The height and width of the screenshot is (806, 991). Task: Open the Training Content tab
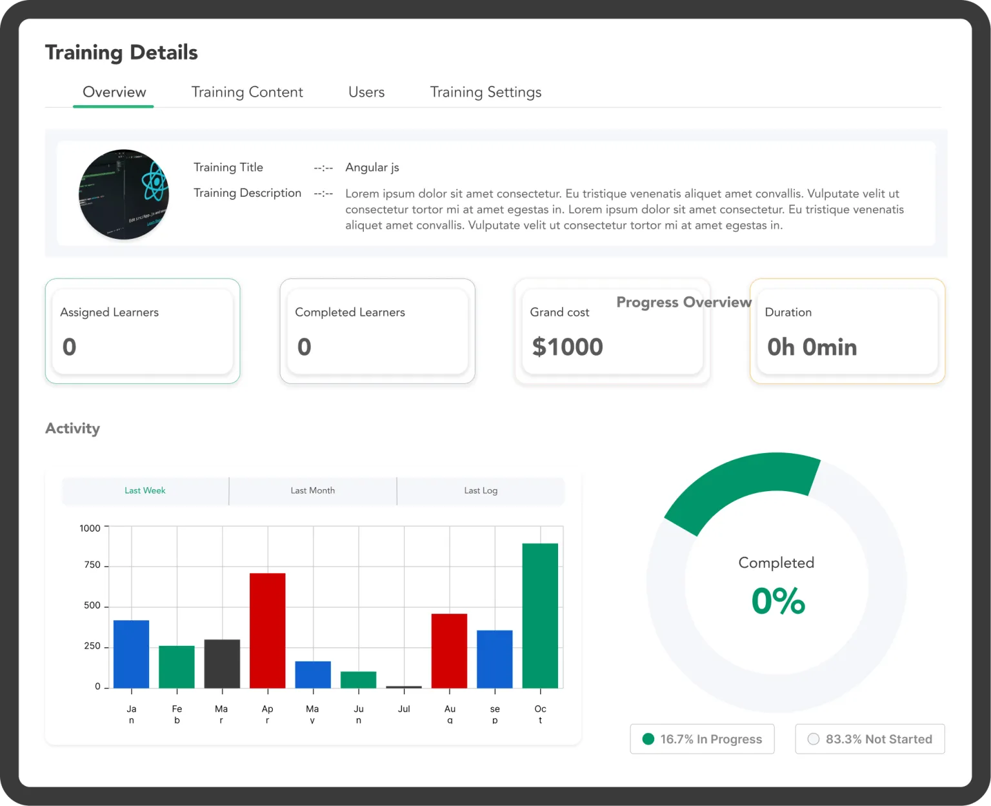coord(247,92)
